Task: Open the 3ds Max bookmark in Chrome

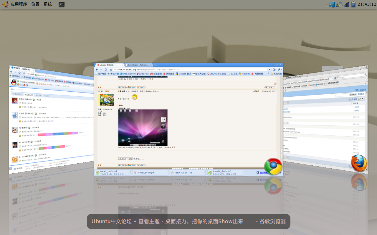Action: point(143,74)
